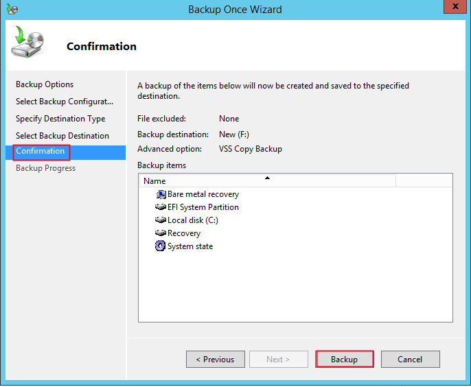This screenshot has width=471, height=387.
Task: Click the 'File excluded:' label
Action: tap(161, 119)
